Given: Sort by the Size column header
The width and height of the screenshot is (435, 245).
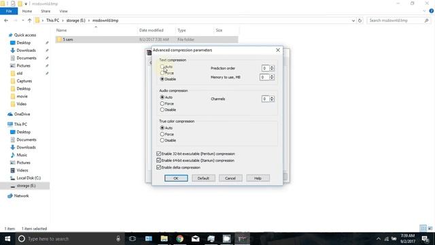Looking at the screenshot, I should (219, 30).
